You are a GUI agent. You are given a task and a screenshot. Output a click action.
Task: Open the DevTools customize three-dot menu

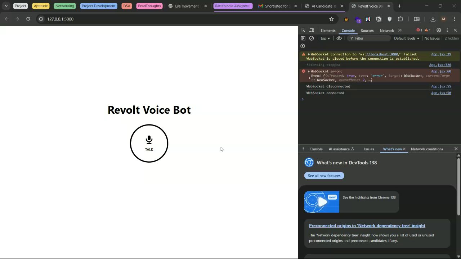(447, 30)
